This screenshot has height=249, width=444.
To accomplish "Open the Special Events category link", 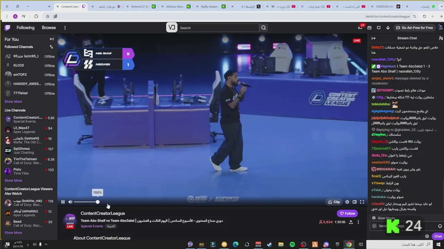I will (x=92, y=226).
